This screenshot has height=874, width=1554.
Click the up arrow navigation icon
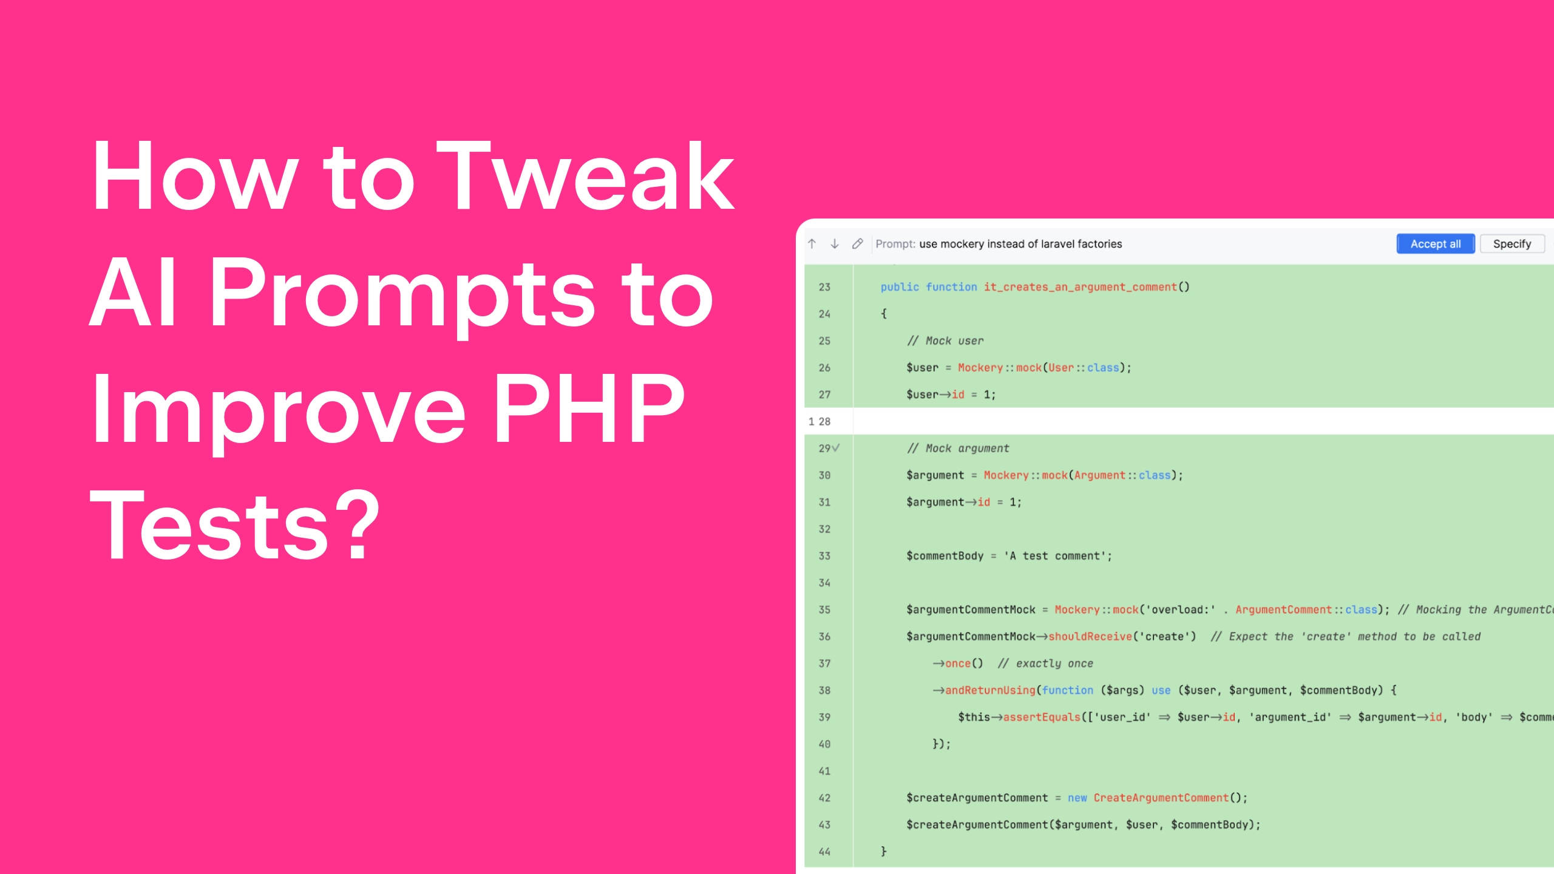point(812,243)
